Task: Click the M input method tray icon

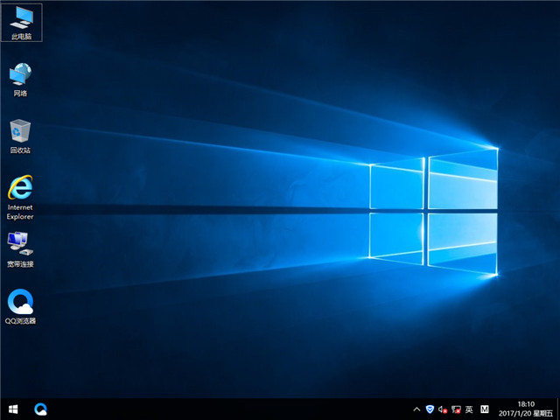Action: [x=484, y=409]
